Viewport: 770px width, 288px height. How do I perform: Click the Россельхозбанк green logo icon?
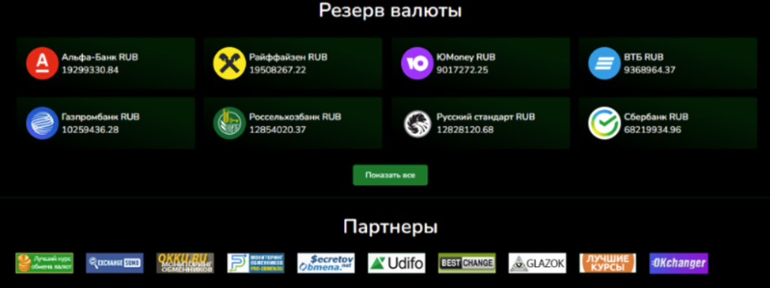coord(229,123)
